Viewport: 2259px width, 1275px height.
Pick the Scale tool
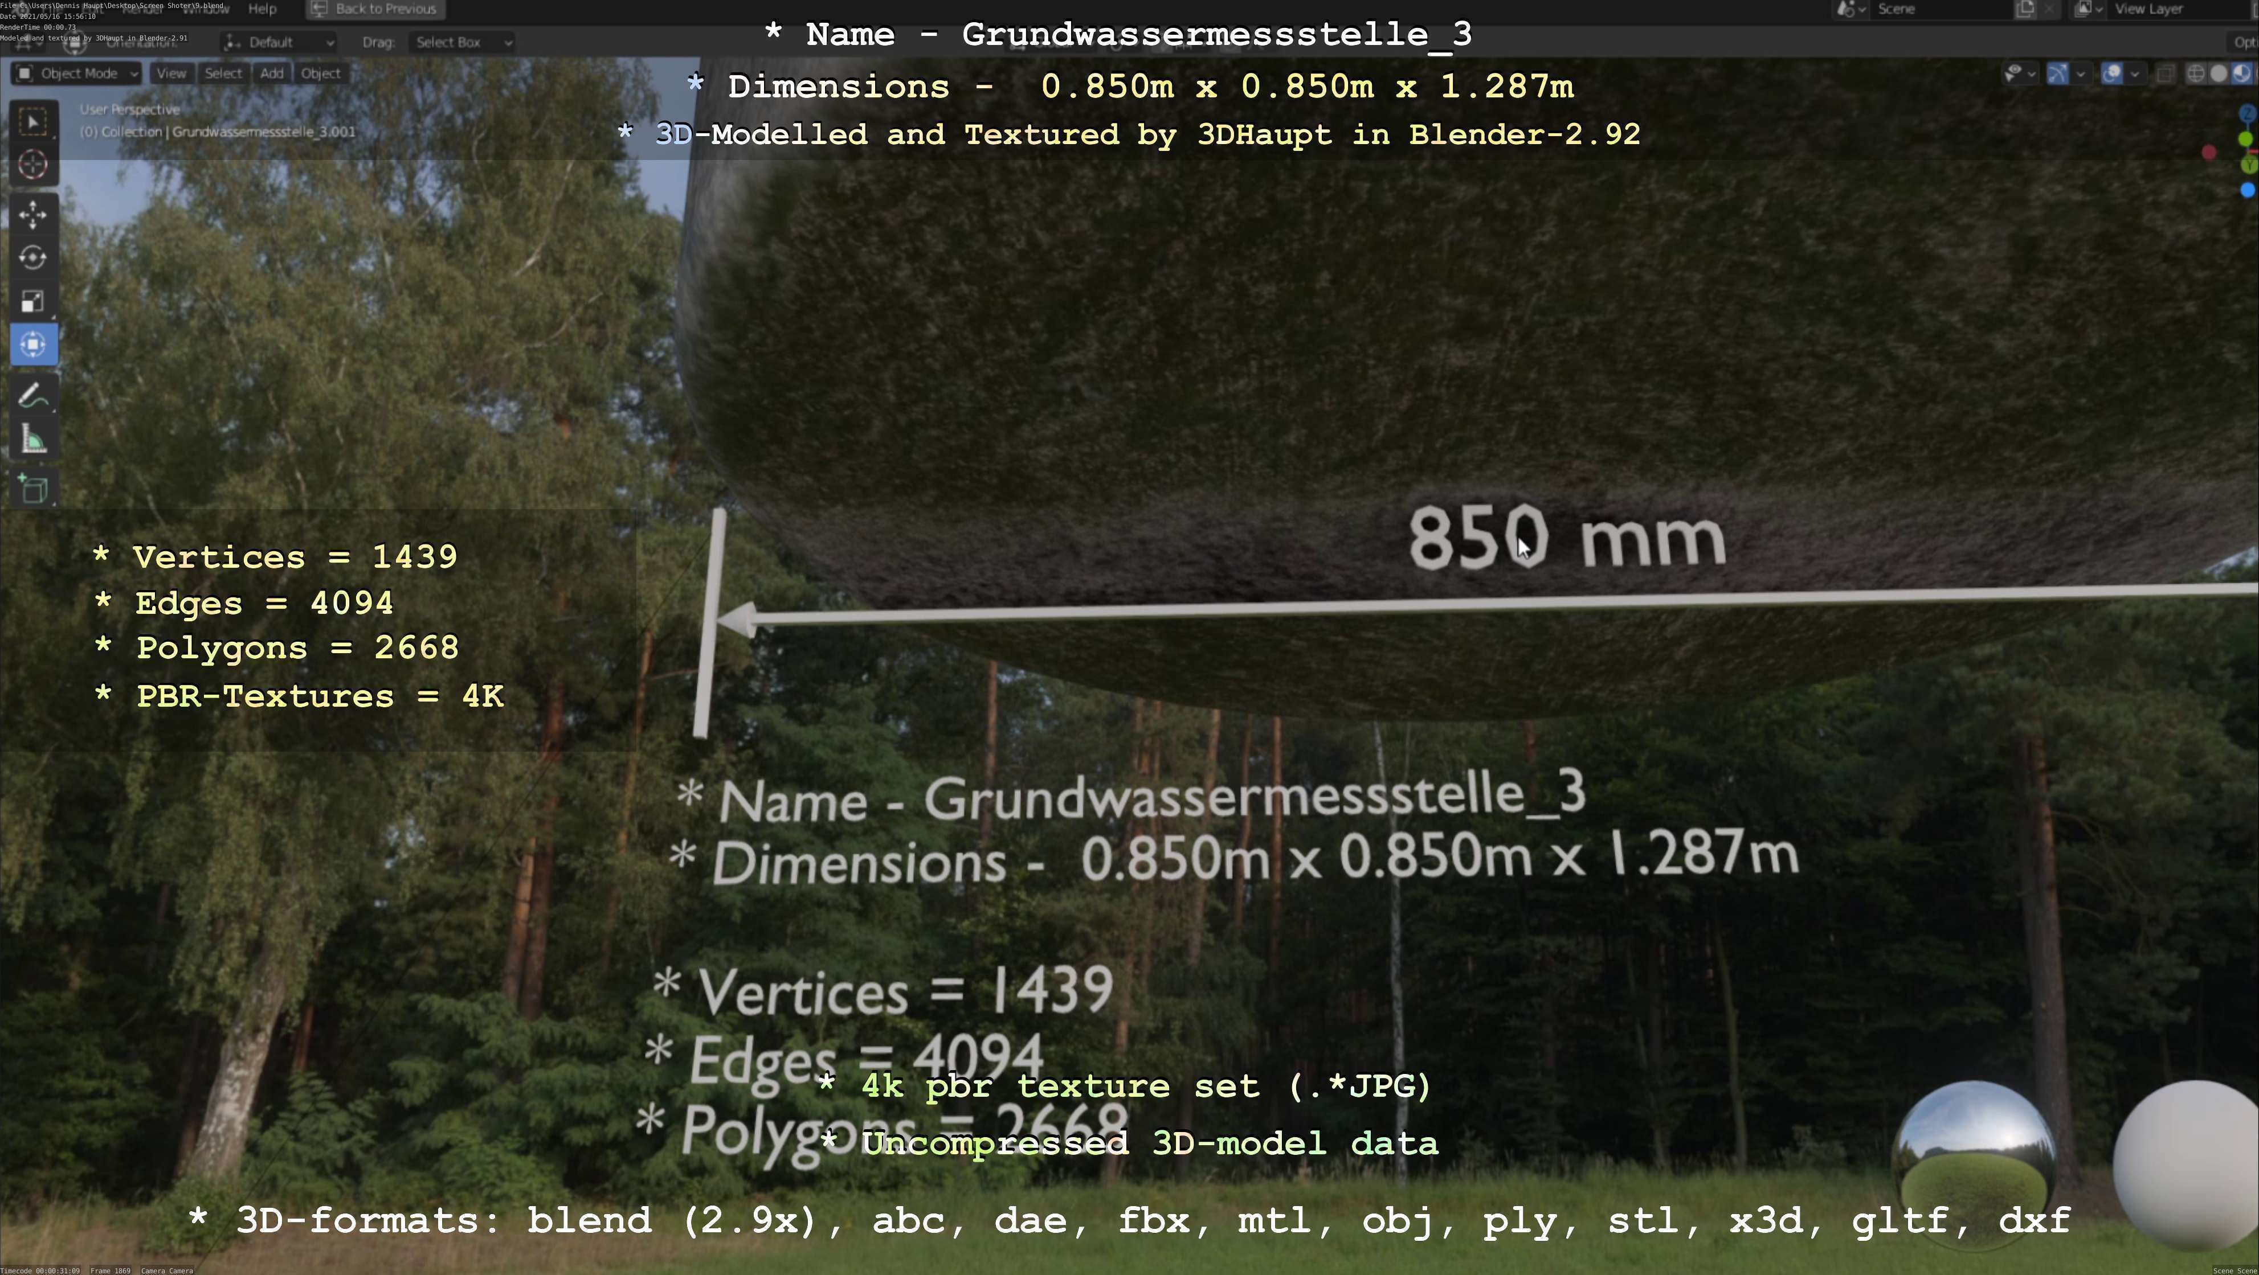coord(33,301)
